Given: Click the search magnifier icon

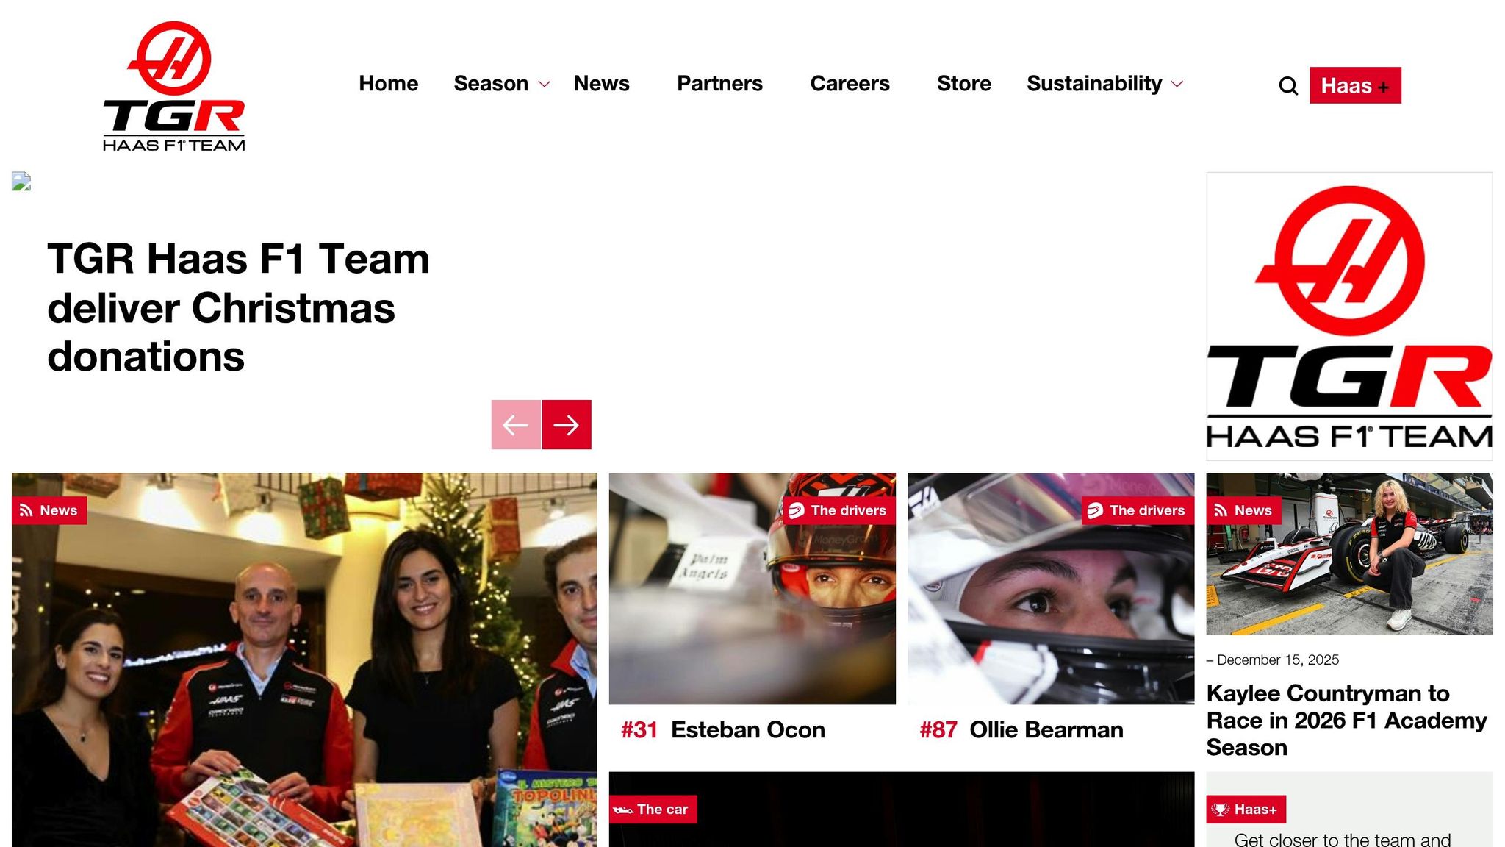Looking at the screenshot, I should tap(1287, 86).
